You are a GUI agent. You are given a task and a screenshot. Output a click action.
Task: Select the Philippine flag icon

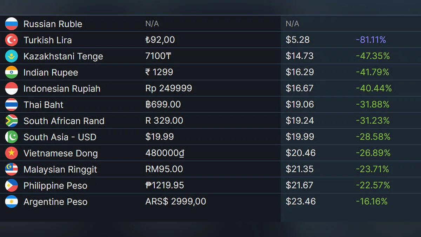[11, 185]
